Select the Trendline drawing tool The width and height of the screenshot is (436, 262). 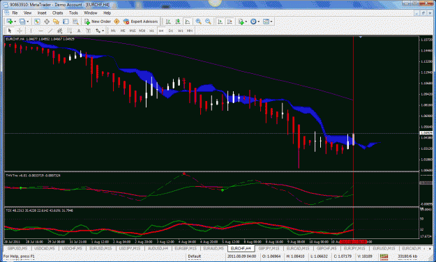click(50, 31)
